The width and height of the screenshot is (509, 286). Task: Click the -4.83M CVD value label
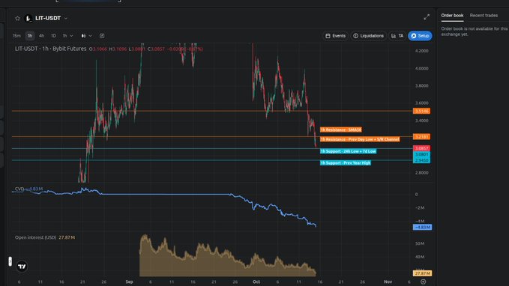pos(422,227)
